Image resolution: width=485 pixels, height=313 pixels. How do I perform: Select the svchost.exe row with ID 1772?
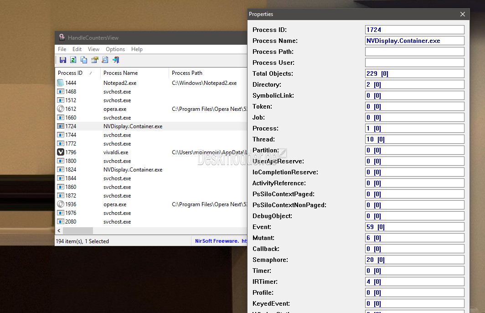point(151,143)
